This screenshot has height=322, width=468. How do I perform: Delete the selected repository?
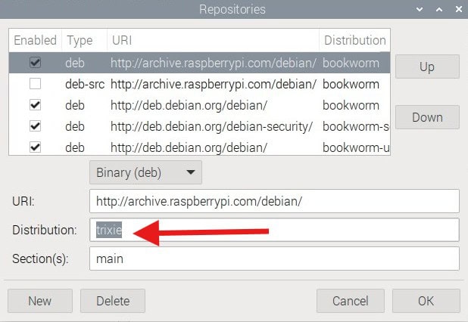tap(113, 301)
